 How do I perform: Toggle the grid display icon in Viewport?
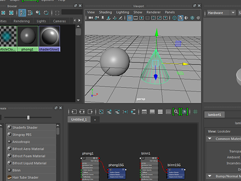pos(130,18)
